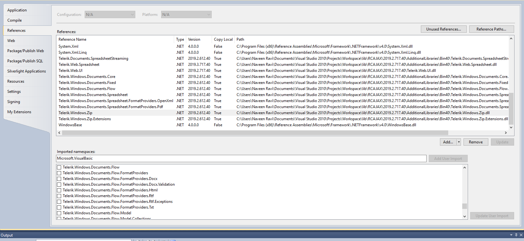Tick the FormatProviders.Docx.Validation checkbox
Screen dimensions: 524x241
[59, 184]
